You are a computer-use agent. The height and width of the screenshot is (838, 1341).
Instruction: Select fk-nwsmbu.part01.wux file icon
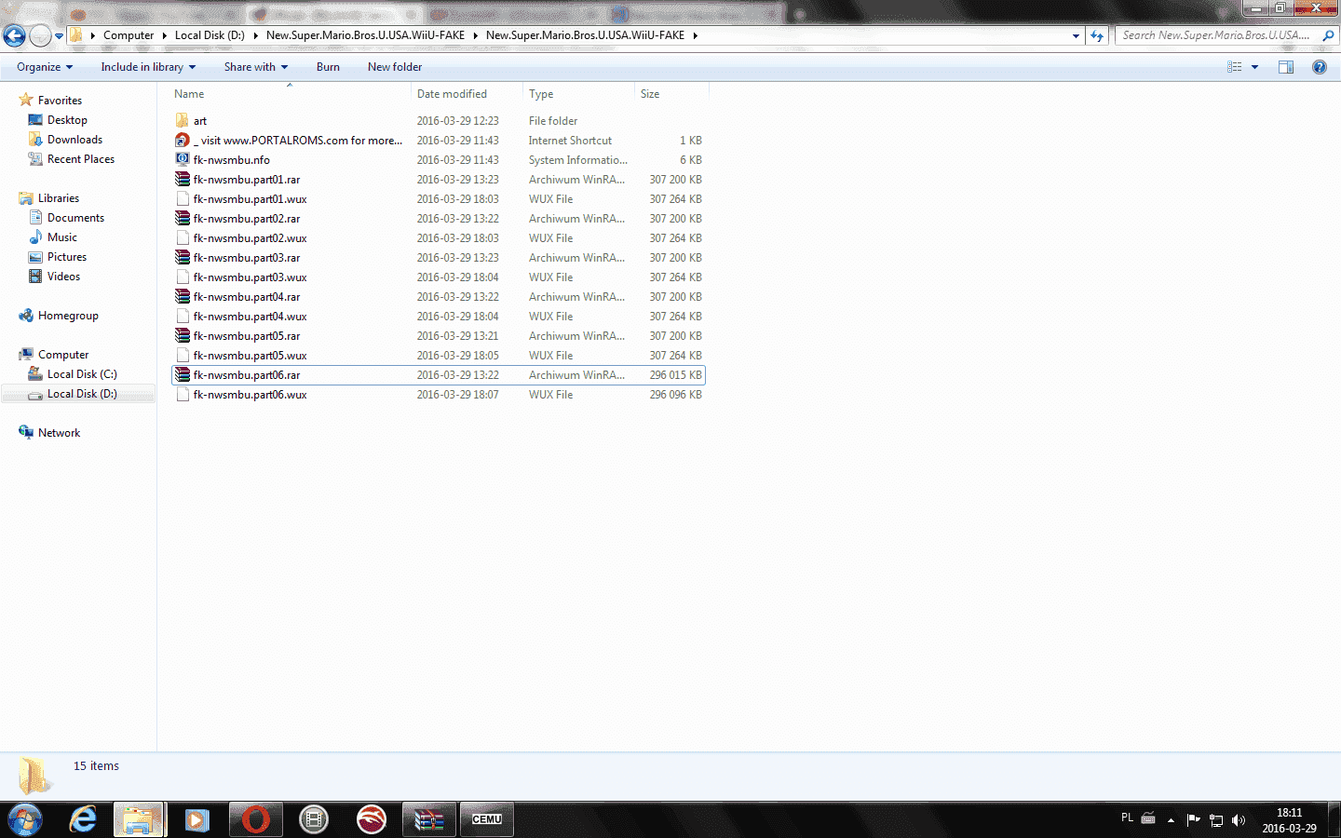click(183, 199)
